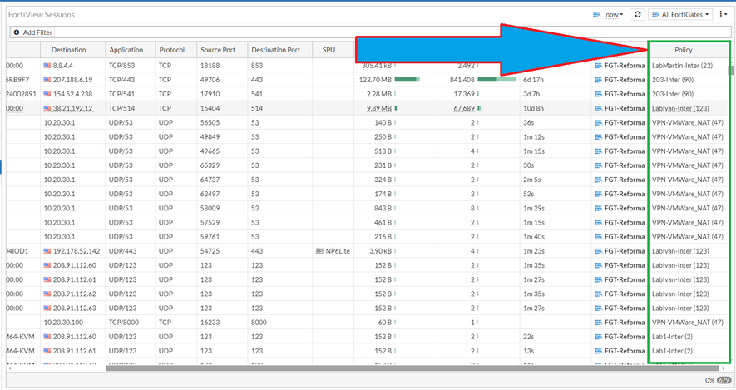This screenshot has height=390, width=736.
Task: Click FortiGate icon in source port 16233 row
Action: click(598, 323)
